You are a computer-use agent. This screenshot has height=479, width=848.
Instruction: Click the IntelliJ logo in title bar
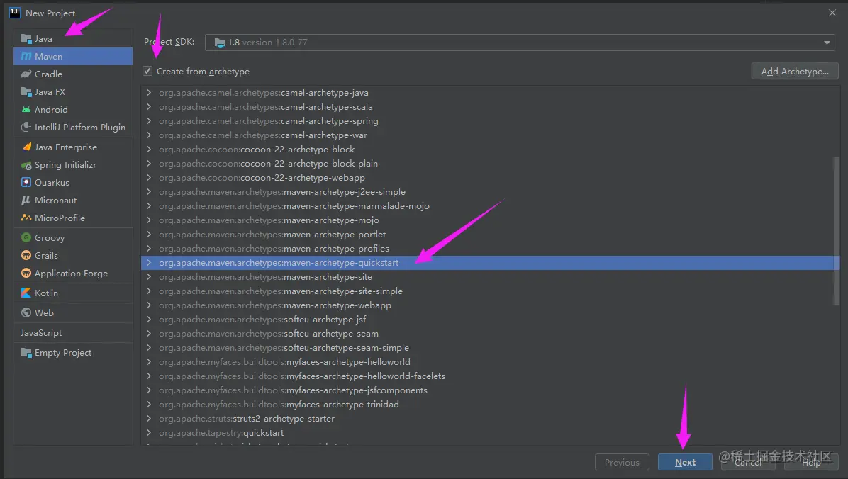pos(15,13)
